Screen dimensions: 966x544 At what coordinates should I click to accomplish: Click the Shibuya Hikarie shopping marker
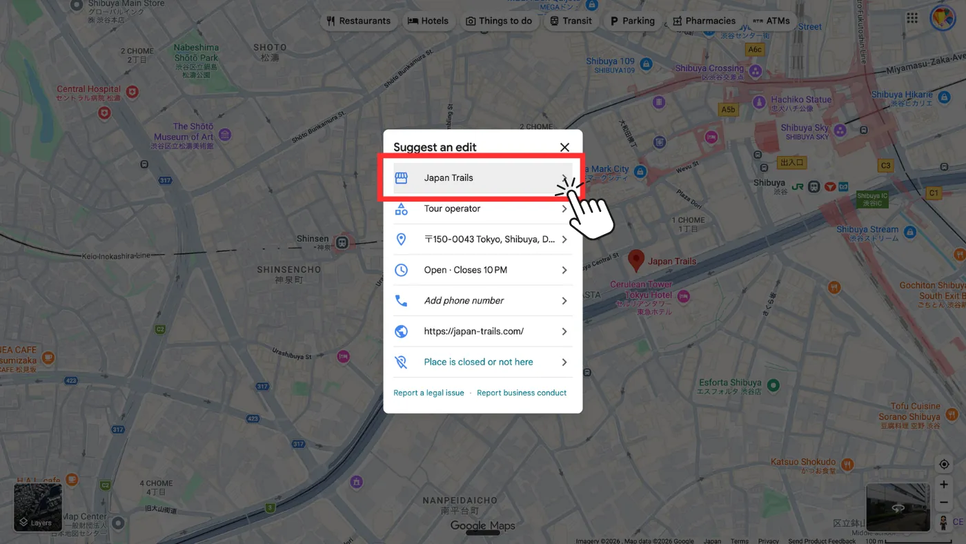[x=945, y=97]
